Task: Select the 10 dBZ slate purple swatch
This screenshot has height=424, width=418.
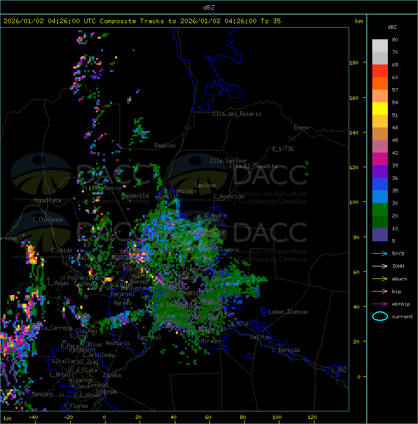Action: 380,235
